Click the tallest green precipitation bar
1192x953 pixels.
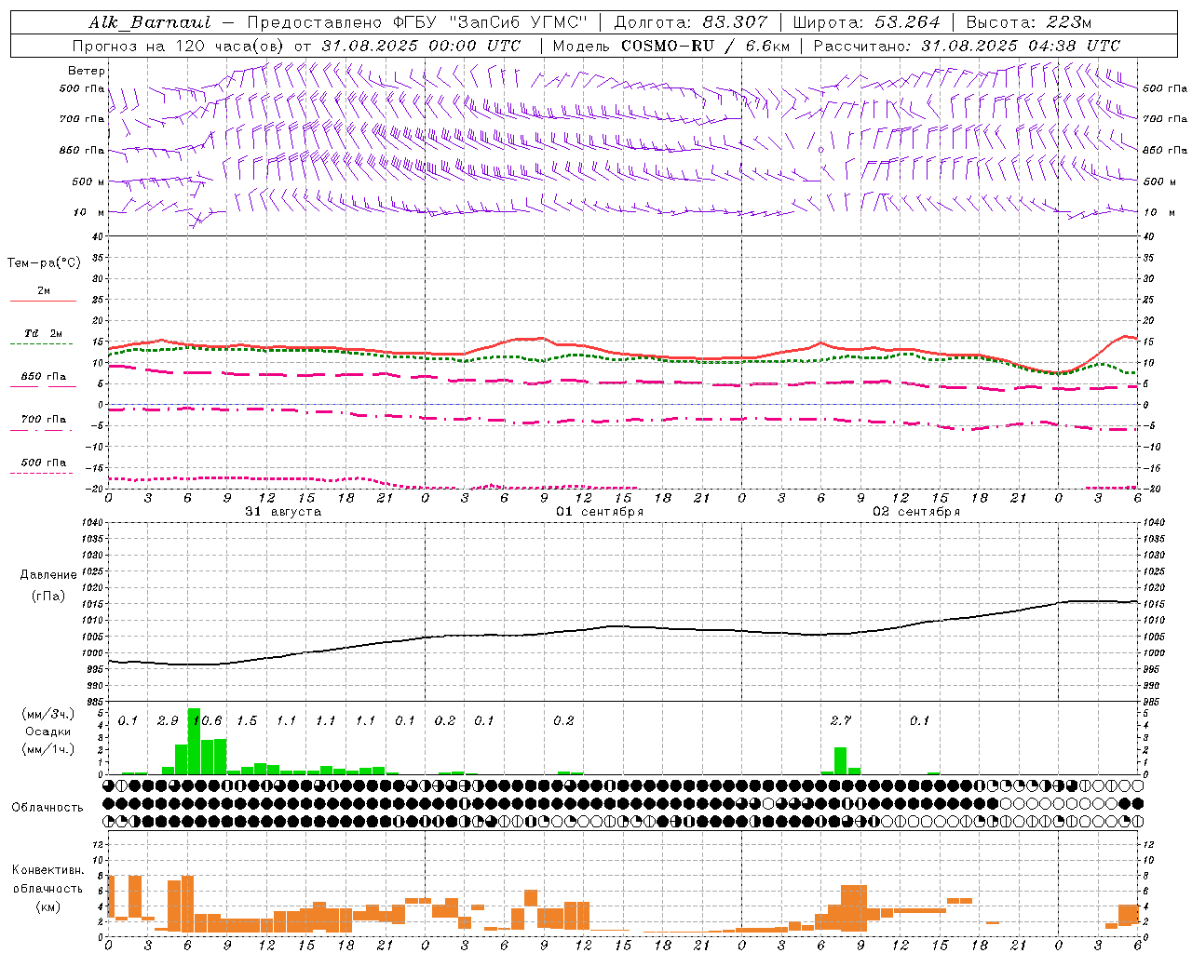194,742
